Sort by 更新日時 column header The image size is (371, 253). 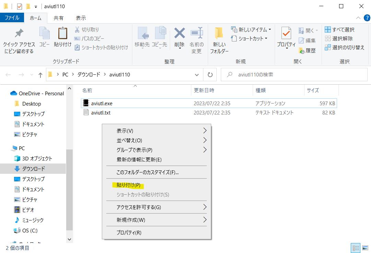(222, 90)
